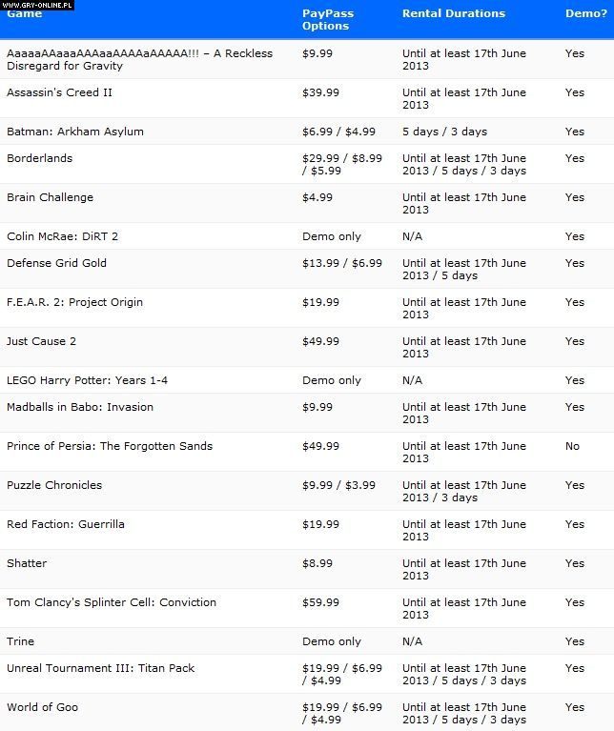Select the Batman: Arkham Asylum row title

tap(75, 132)
